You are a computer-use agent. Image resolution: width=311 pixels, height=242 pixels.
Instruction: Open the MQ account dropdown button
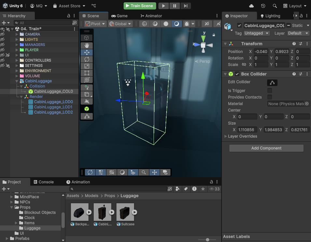(39, 6)
